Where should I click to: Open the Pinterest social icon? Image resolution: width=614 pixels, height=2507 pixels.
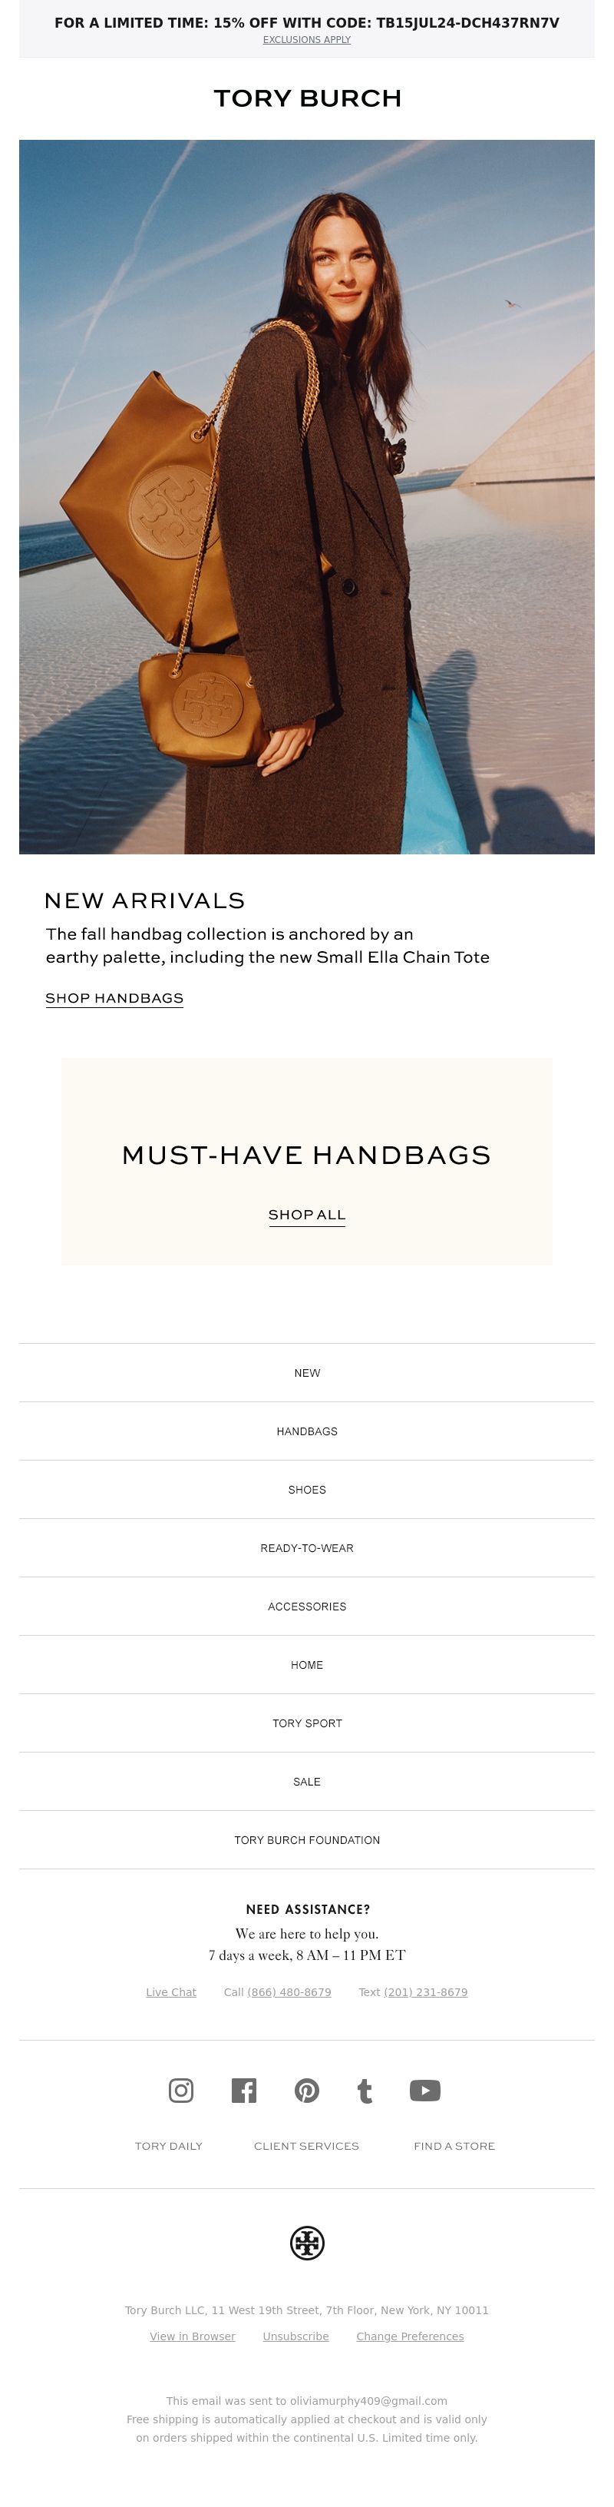click(307, 2091)
